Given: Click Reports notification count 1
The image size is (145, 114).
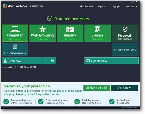Looking at the screenshot, I should 108,6.
